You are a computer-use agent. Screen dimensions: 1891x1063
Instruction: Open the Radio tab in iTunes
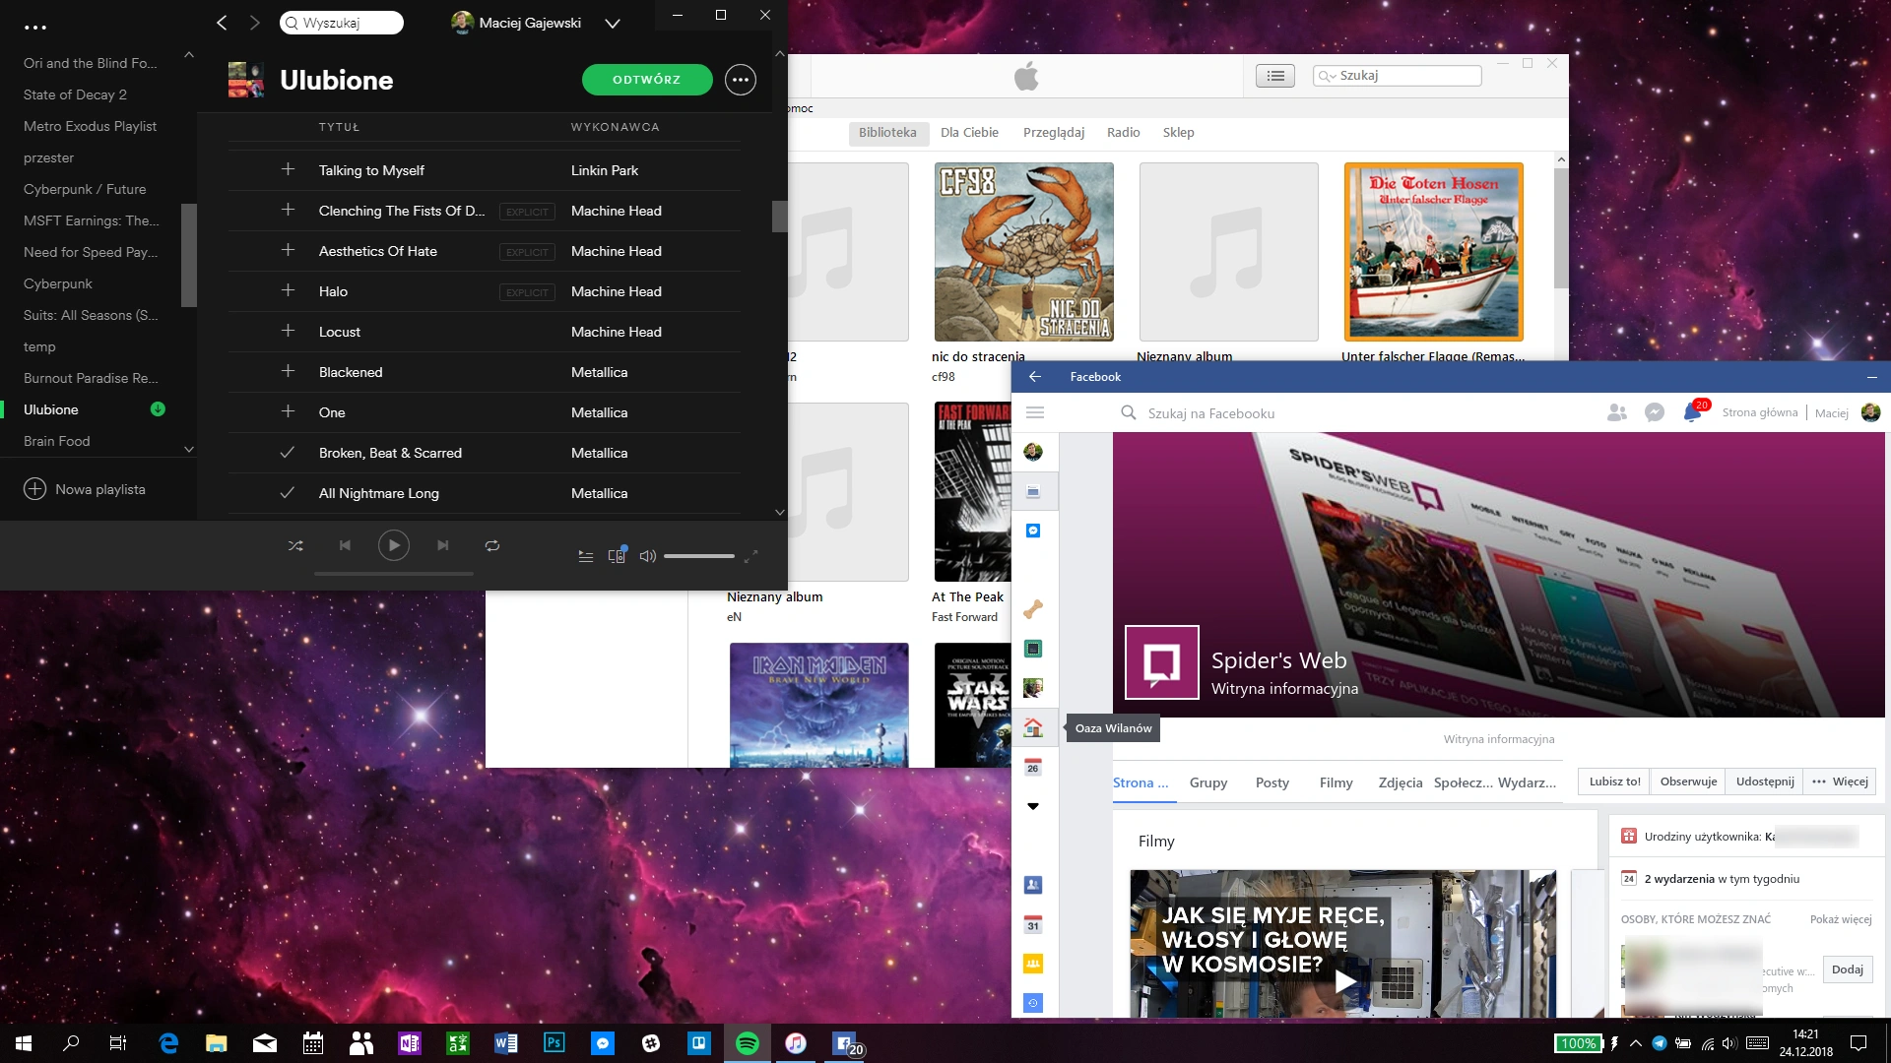coord(1123,133)
